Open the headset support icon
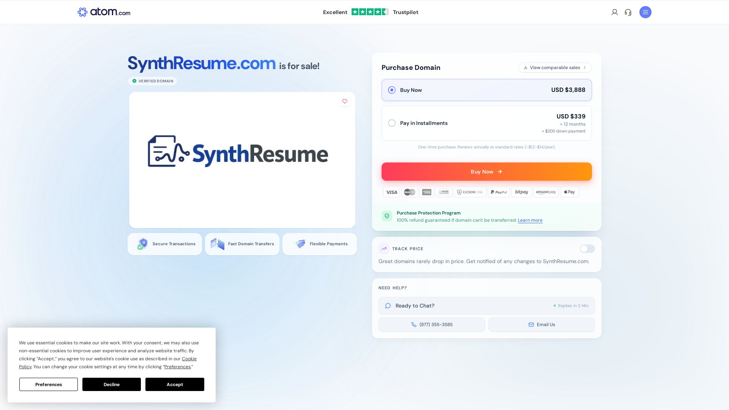 628,12
